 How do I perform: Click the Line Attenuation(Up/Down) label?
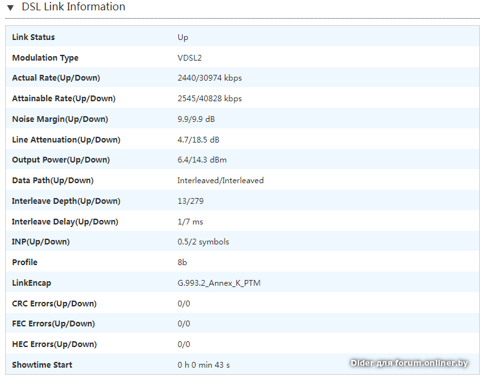[66, 140]
